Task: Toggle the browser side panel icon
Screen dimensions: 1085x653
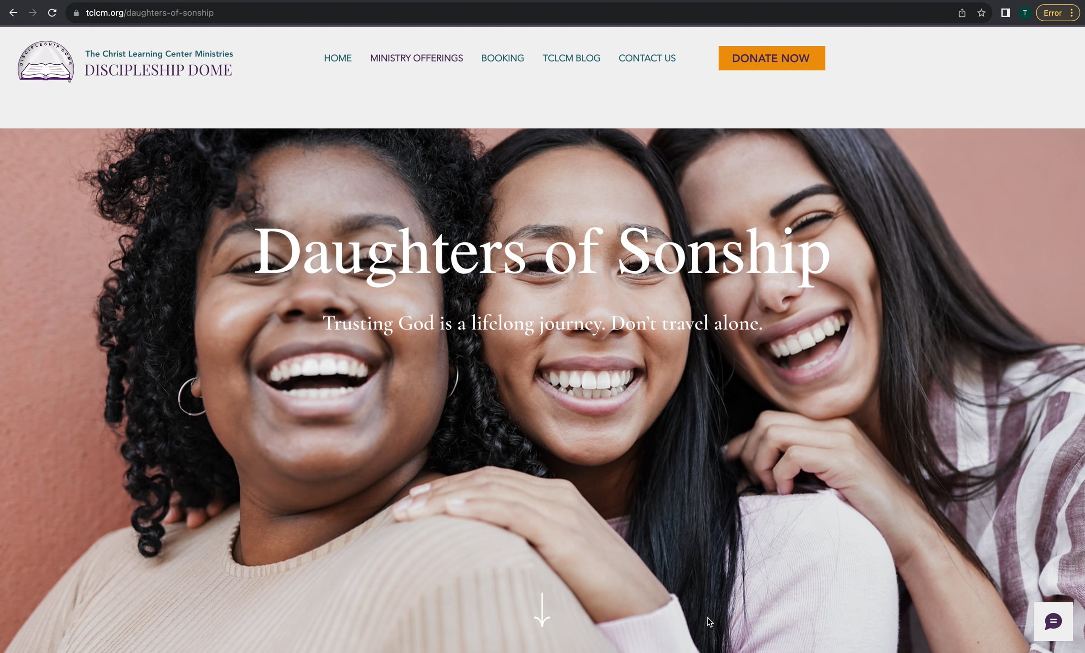Action: tap(1005, 13)
